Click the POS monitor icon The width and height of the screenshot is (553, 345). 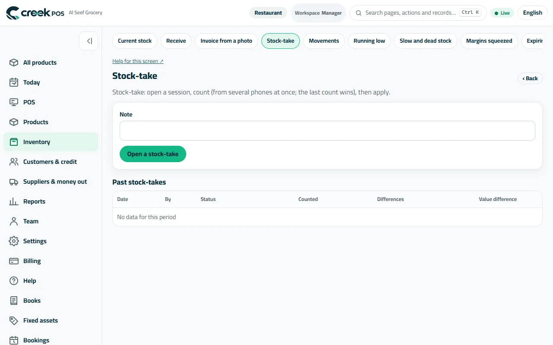tap(14, 102)
